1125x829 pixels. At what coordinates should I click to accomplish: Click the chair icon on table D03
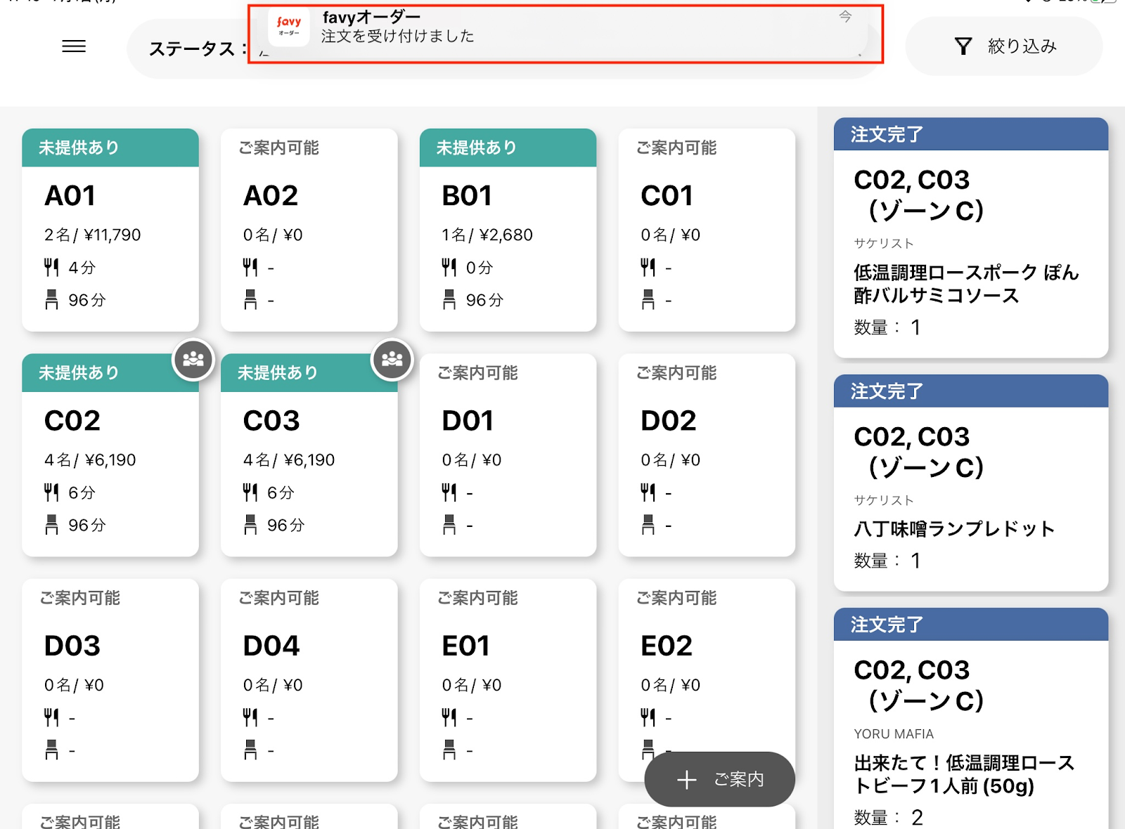click(x=51, y=750)
